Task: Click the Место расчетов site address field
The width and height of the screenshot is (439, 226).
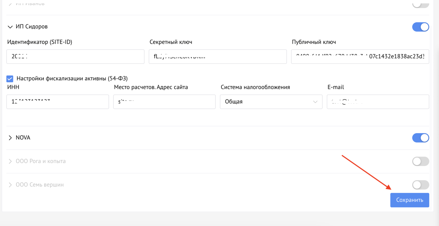Action: click(164, 102)
